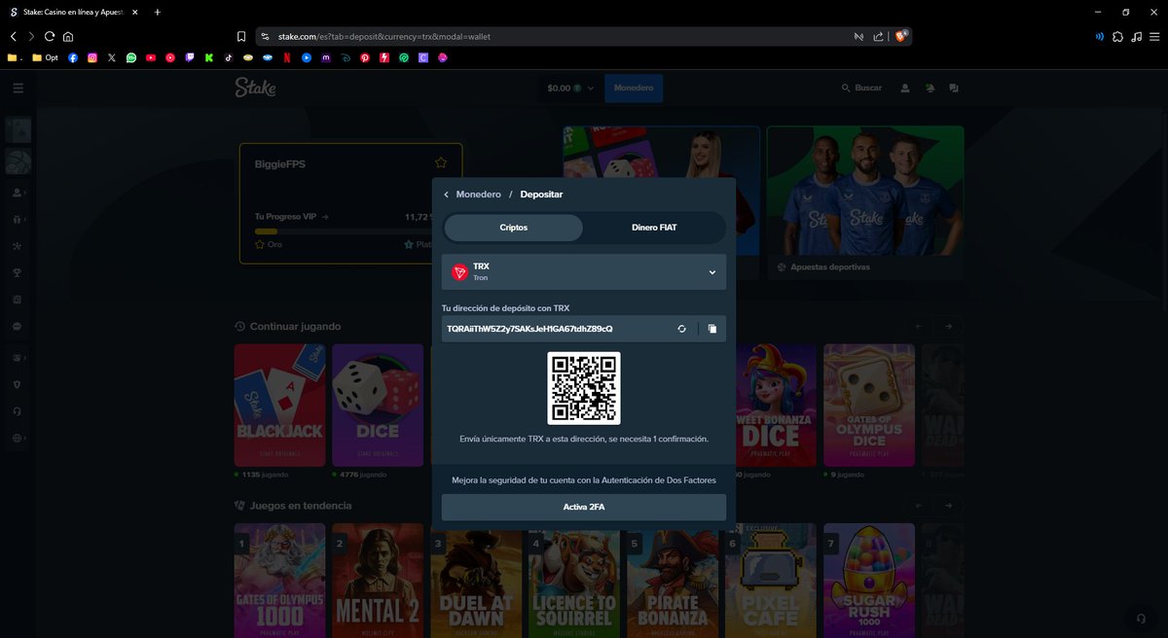This screenshot has width=1168, height=638.
Task: Click Buscar search in header
Action: pyautogui.click(x=861, y=89)
